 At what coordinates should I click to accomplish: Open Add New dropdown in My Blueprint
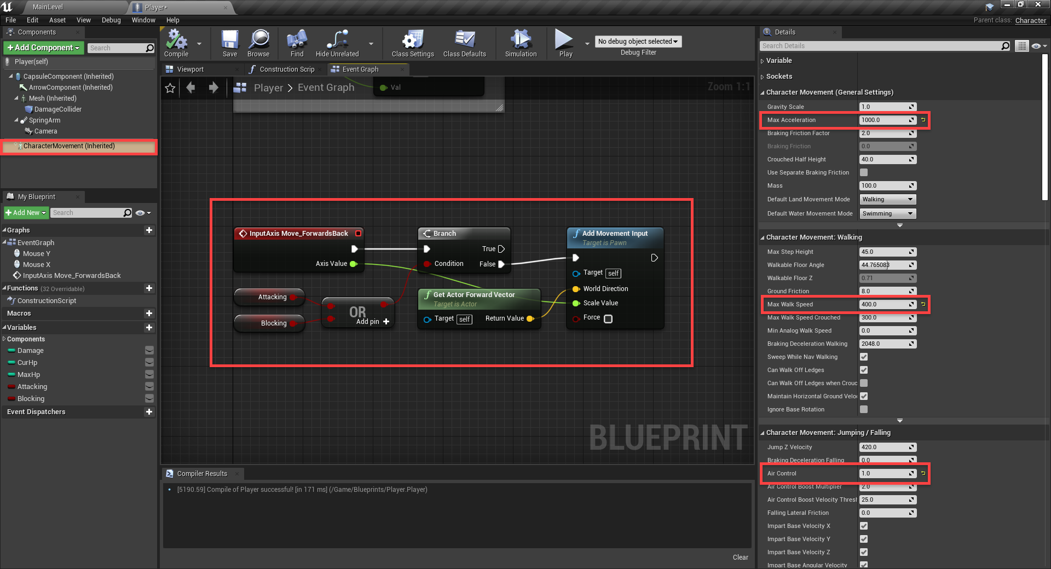point(26,213)
